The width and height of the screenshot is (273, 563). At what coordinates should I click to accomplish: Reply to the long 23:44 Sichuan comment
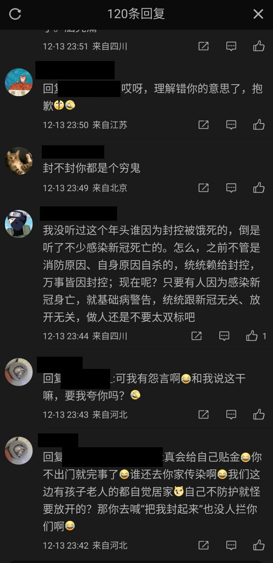[224, 336]
